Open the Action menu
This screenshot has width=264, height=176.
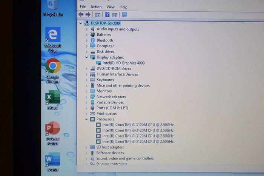(96, 7)
